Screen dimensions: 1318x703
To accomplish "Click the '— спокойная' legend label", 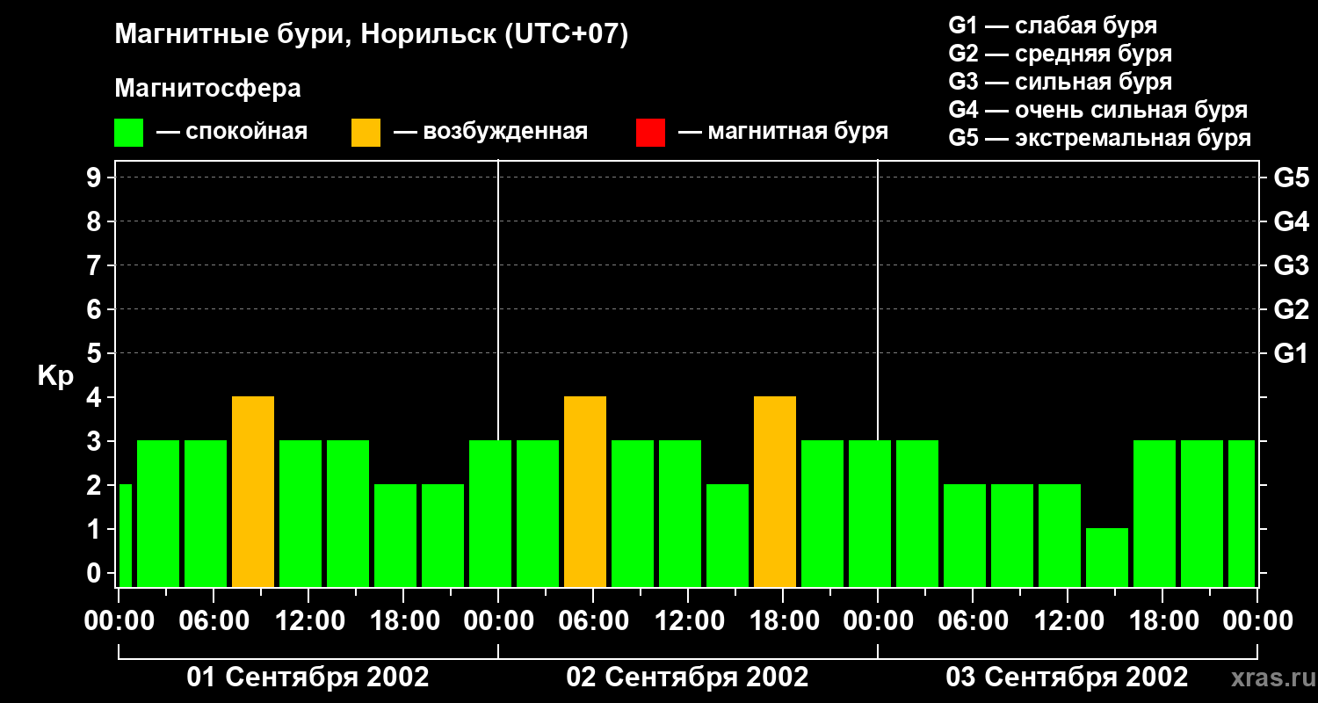I will [232, 132].
